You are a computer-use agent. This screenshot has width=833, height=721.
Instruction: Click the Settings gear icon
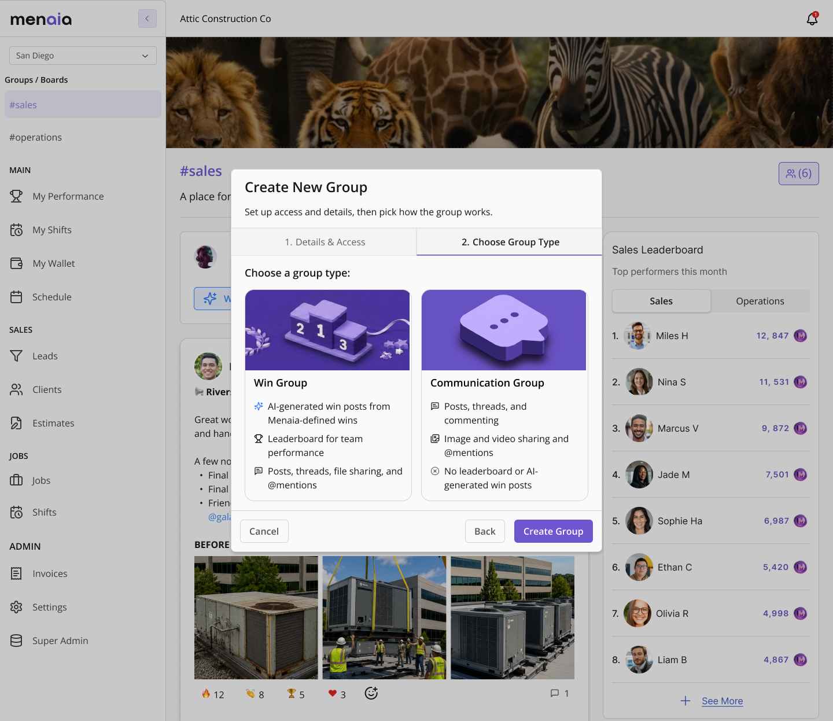[16, 607]
